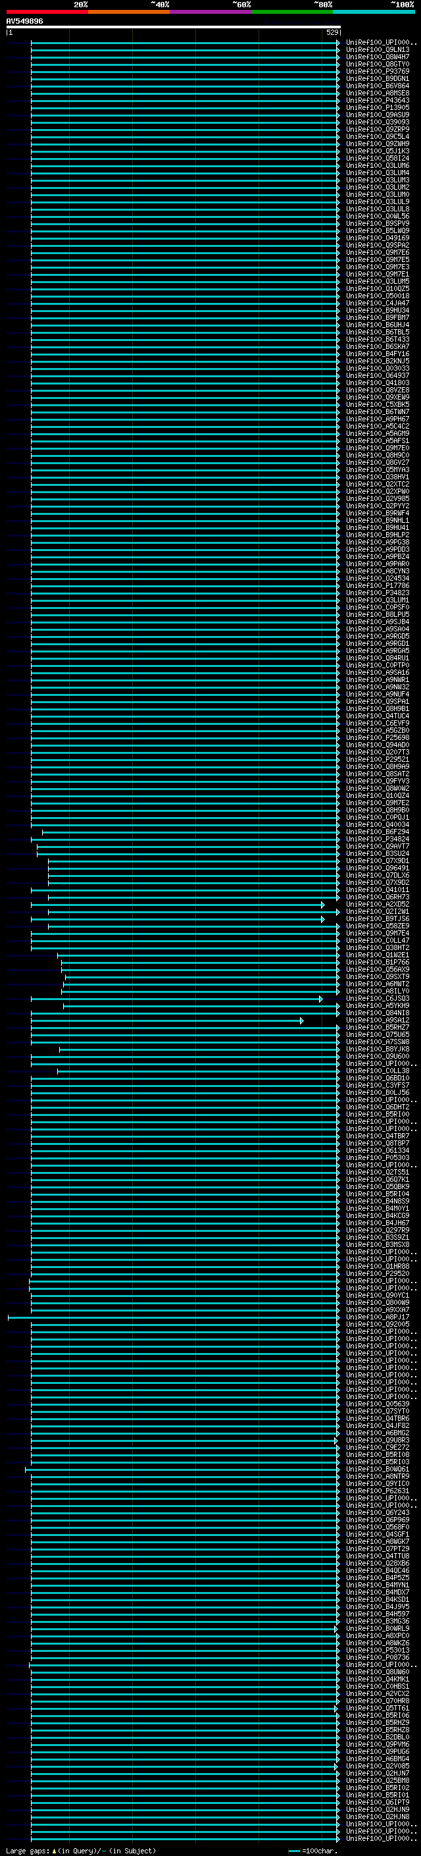421x1856 pixels.
Task: Click the alignment bar for UniRef100_A9SA12
Action: 167,1021
